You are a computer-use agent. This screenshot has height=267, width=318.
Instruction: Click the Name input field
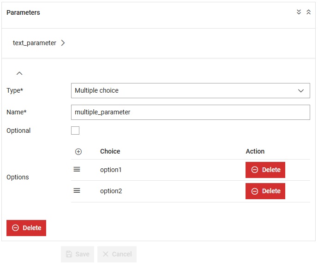point(190,112)
